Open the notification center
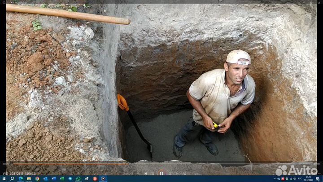The height and width of the screenshot is (182, 323). (x=318, y=179)
